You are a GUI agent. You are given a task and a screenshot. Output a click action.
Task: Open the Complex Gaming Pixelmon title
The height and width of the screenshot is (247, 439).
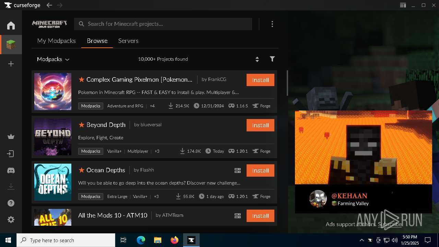[139, 80]
